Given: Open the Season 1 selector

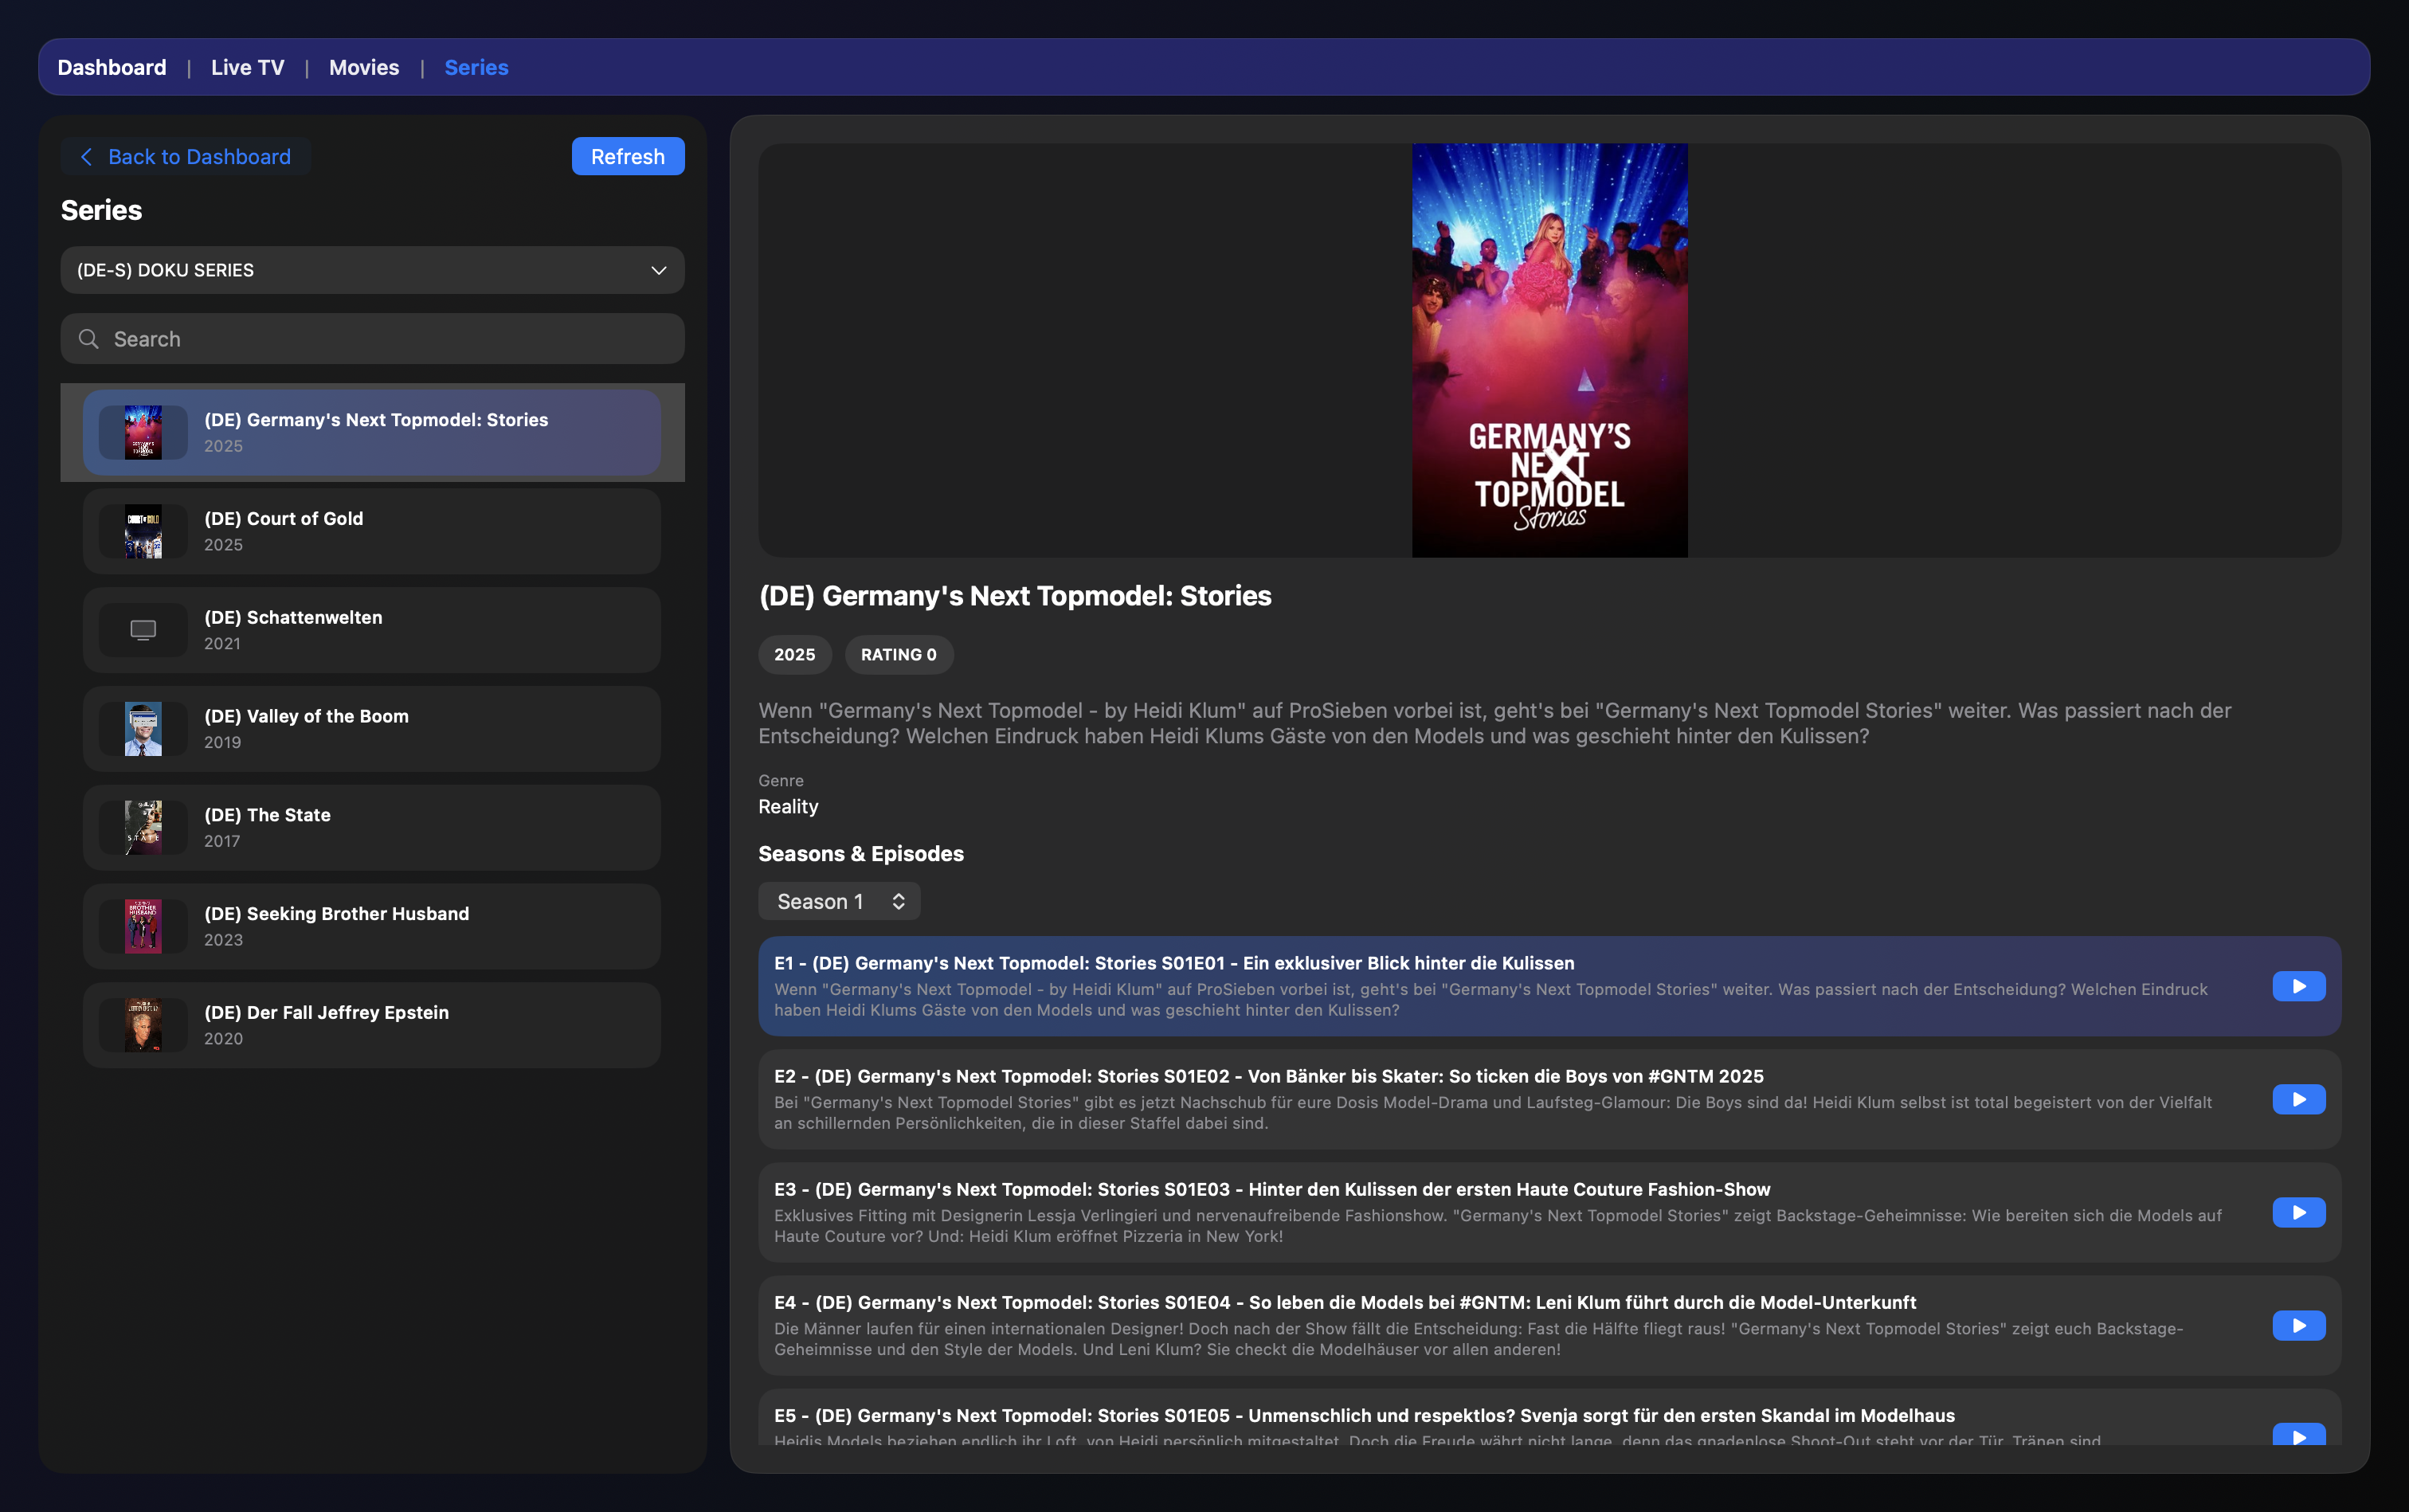Looking at the screenshot, I should [x=839, y=901].
